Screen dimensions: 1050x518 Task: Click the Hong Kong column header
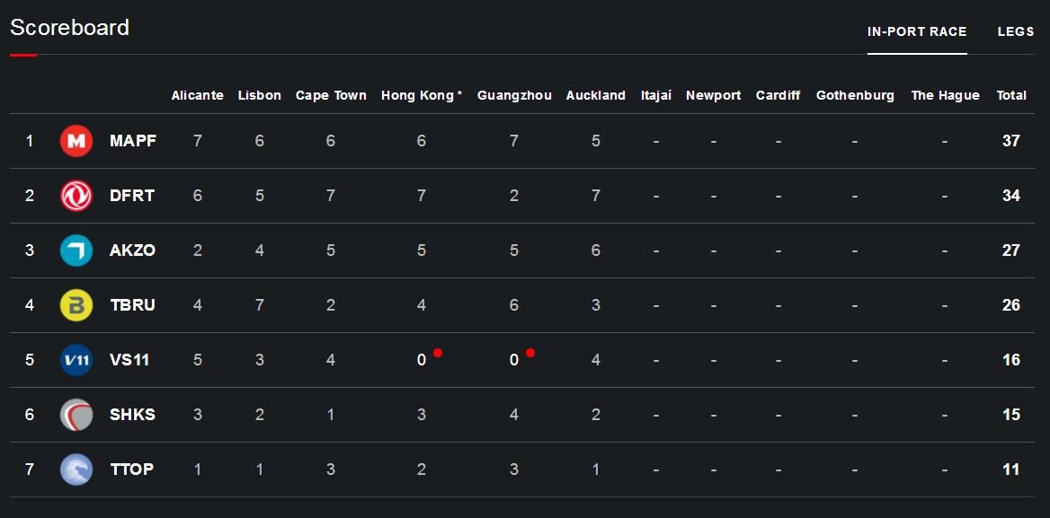coord(421,95)
